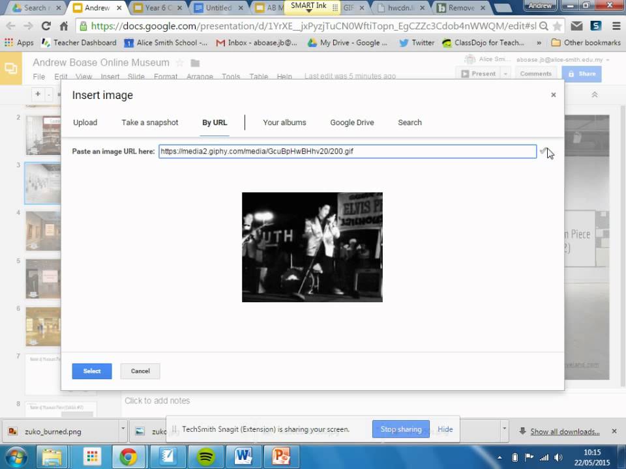Open the zuko_burned.png download menu arrow
This screenshot has width=626, height=469.
tap(123, 429)
